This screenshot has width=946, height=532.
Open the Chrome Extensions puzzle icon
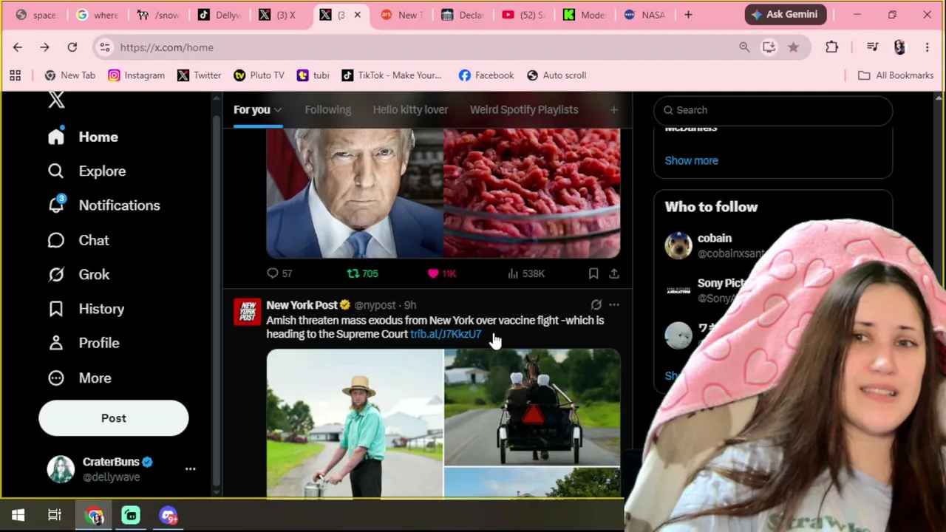831,47
